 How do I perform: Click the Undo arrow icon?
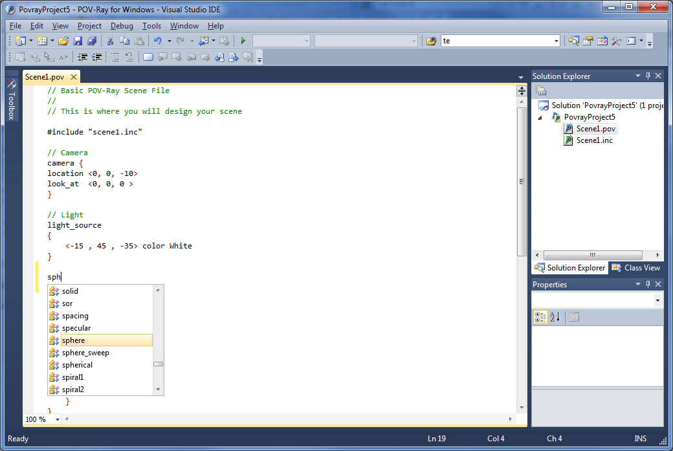[x=157, y=41]
